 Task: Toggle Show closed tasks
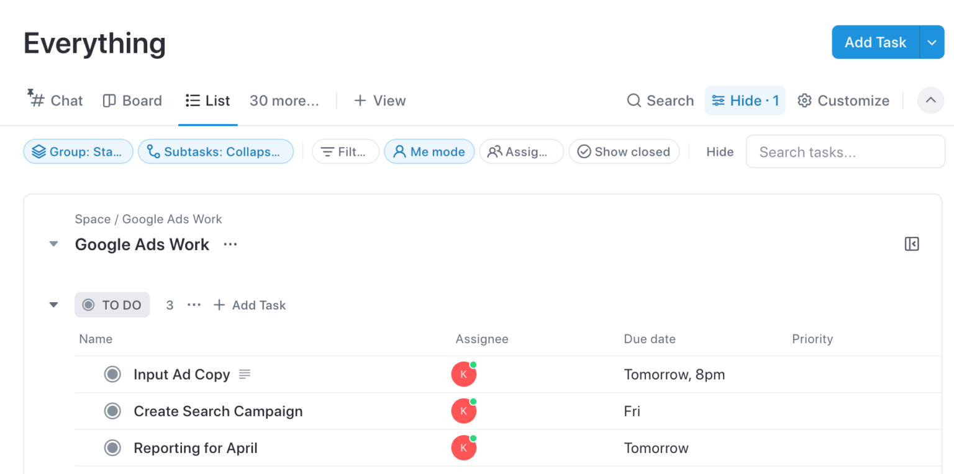coord(624,151)
